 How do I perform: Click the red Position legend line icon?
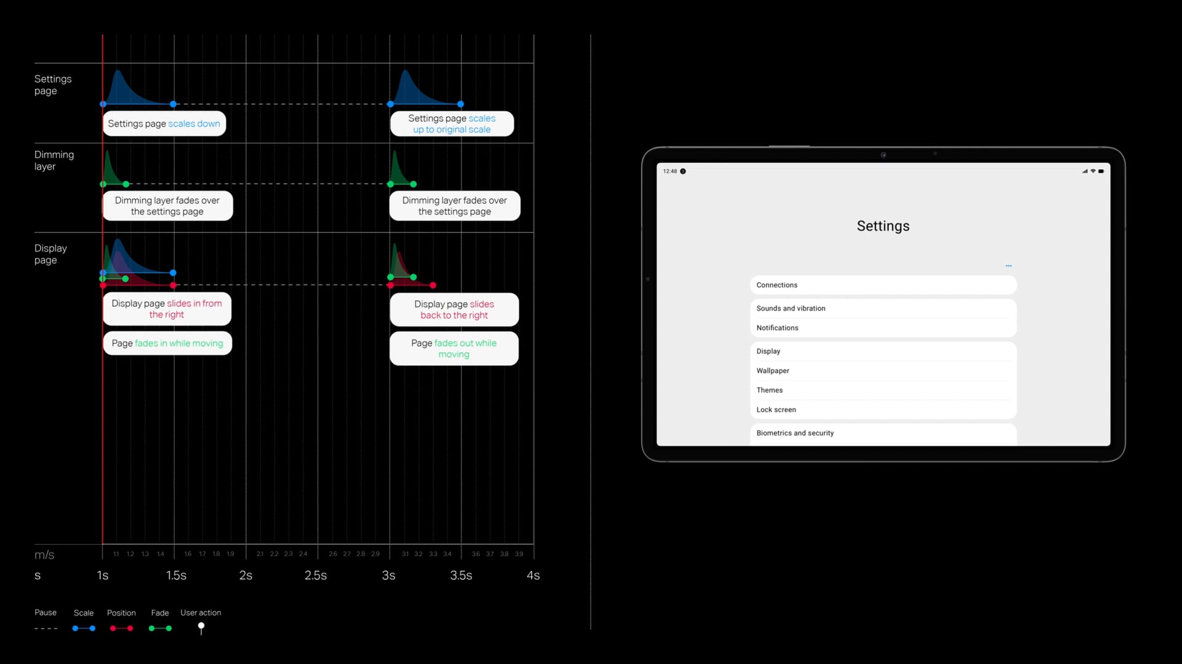121,628
